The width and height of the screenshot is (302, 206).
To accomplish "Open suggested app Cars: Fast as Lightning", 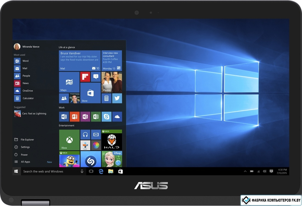I will (30, 114).
